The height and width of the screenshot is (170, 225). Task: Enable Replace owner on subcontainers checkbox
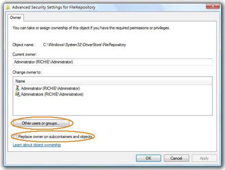click(15, 136)
